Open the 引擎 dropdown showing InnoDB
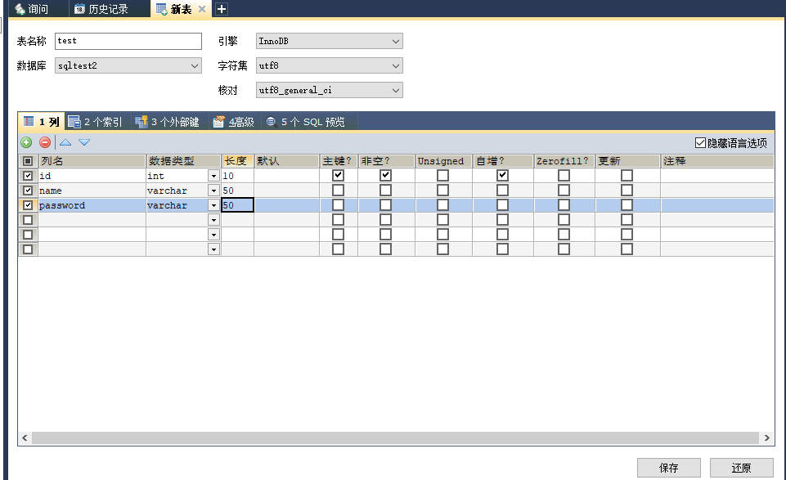Viewport: 786px width, 480px height. tap(397, 41)
